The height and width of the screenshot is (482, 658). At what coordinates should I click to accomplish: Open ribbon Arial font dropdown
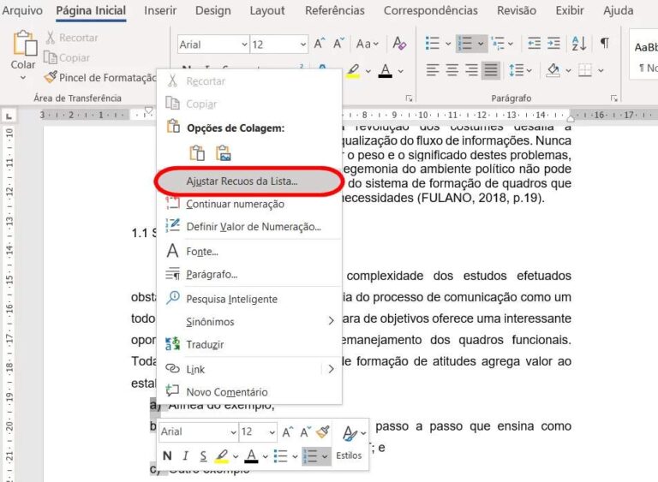(244, 45)
